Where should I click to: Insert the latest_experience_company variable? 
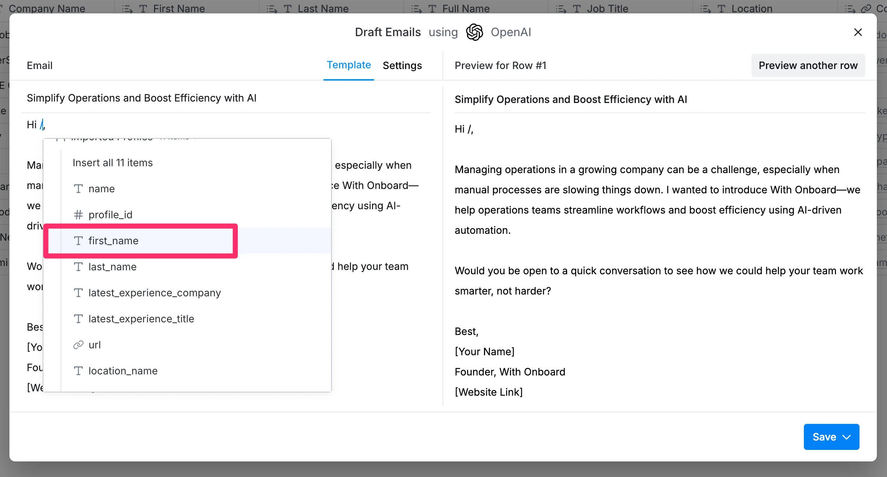pos(154,293)
